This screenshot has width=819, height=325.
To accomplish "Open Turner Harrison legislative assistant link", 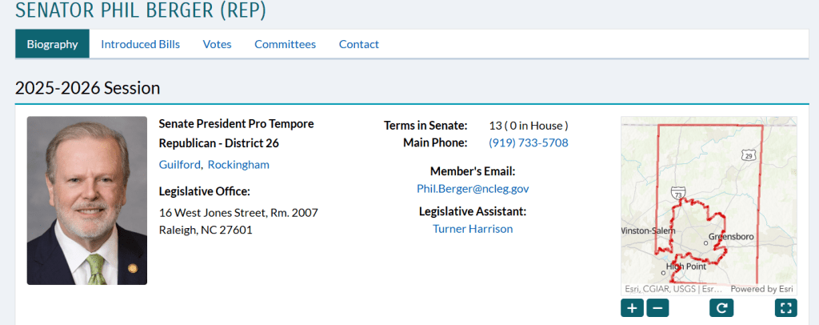I will click(x=473, y=228).
